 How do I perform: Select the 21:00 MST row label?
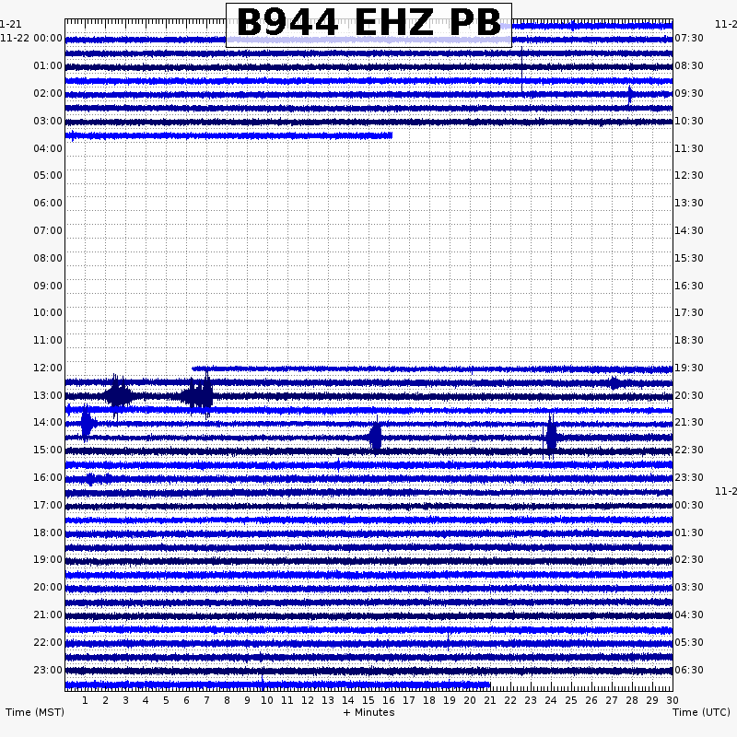click(x=48, y=614)
